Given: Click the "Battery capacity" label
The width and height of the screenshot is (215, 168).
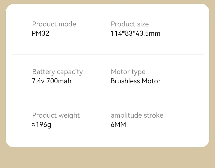Looking at the screenshot, I should [57, 72].
